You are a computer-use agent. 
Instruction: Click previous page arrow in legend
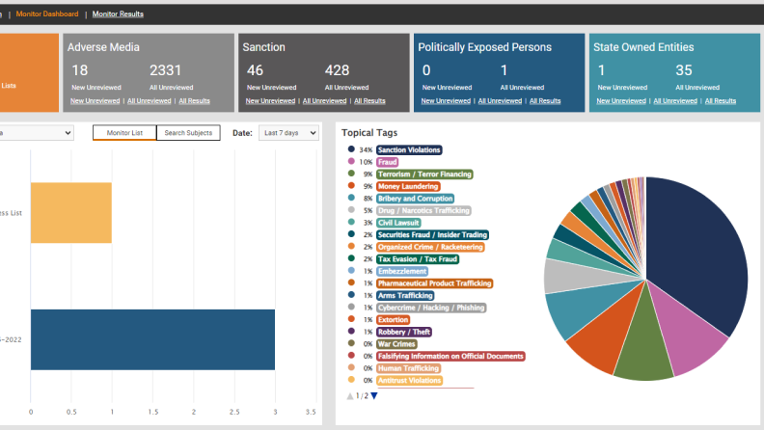click(349, 395)
